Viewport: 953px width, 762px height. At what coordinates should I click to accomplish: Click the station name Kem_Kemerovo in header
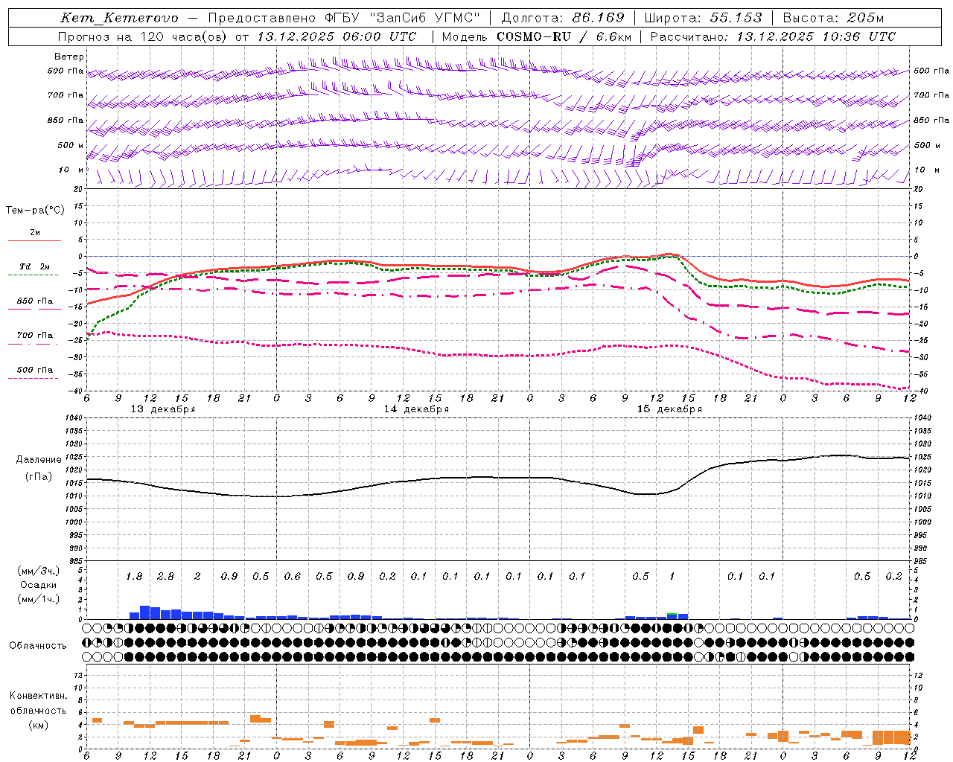[120, 18]
